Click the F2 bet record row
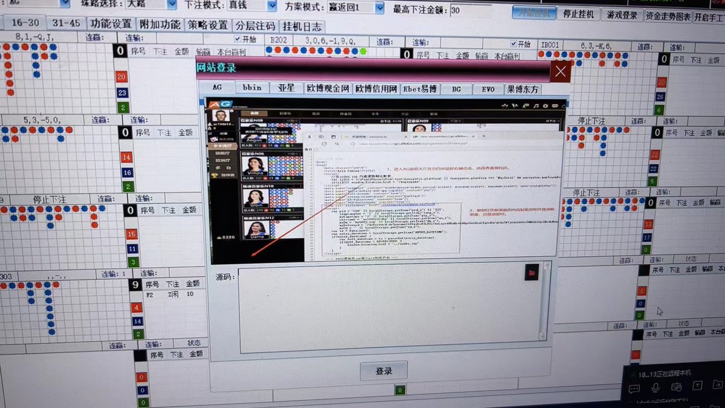Viewport: 725px width, 408px height. coord(170,294)
